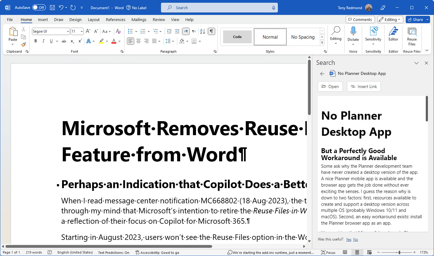This screenshot has width=434, height=256.
Task: Open the Dictate microphone tool
Action: (x=353, y=36)
